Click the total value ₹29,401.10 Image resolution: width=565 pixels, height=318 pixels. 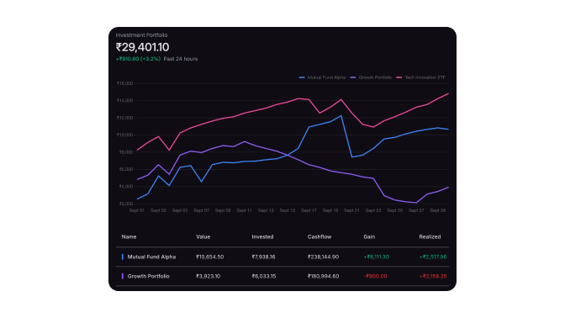pos(142,47)
